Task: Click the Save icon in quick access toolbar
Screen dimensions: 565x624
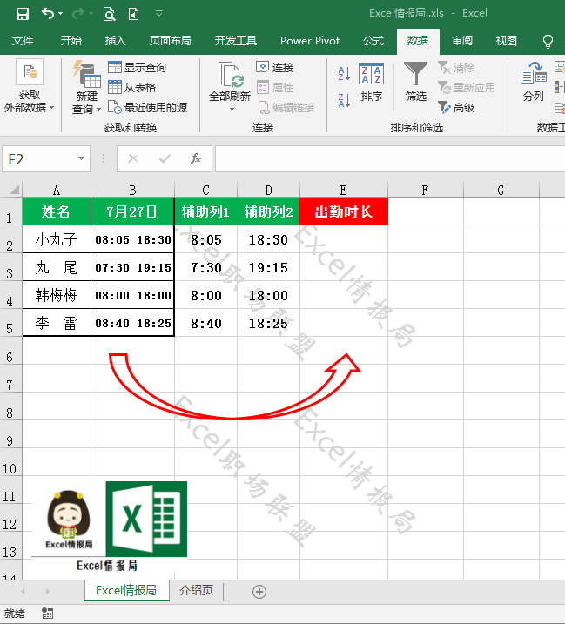Action: point(23,14)
